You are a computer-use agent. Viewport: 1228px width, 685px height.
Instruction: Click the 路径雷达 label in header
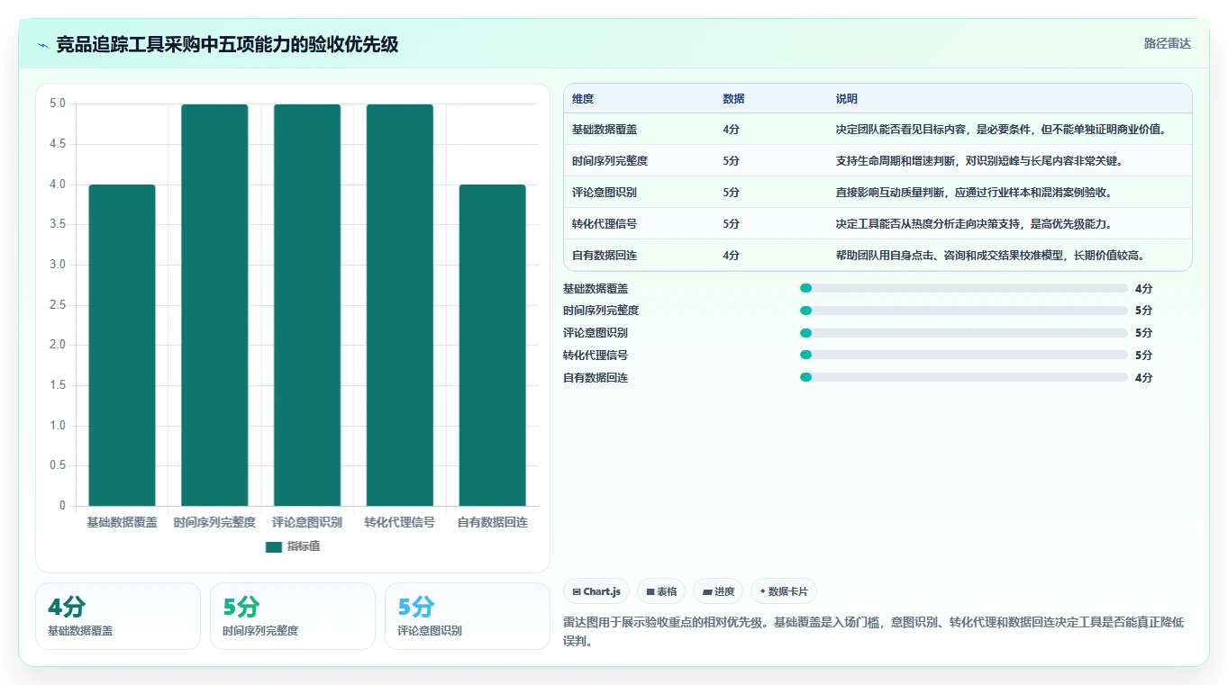(x=1167, y=43)
